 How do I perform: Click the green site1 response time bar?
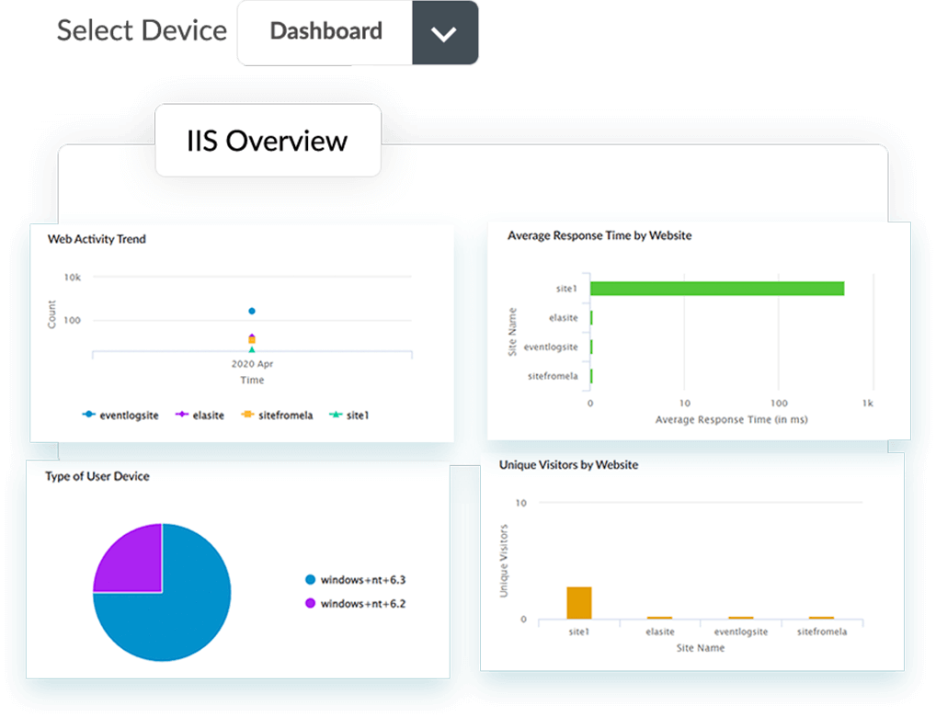(717, 289)
